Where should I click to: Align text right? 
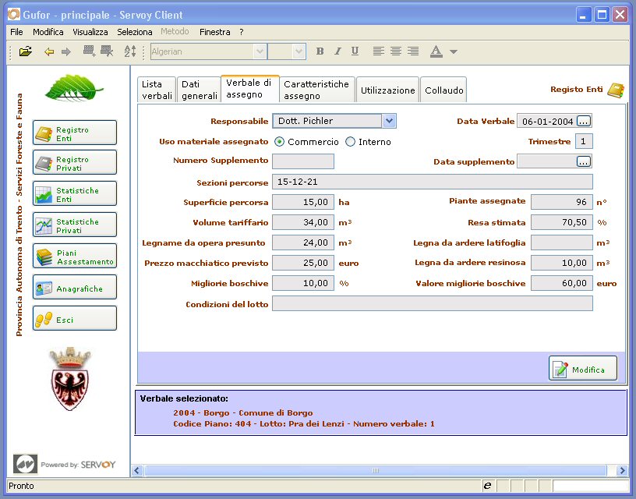[x=413, y=51]
